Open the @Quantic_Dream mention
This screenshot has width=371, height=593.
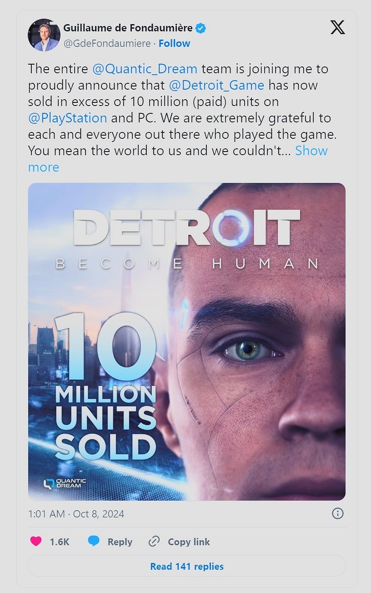click(145, 69)
